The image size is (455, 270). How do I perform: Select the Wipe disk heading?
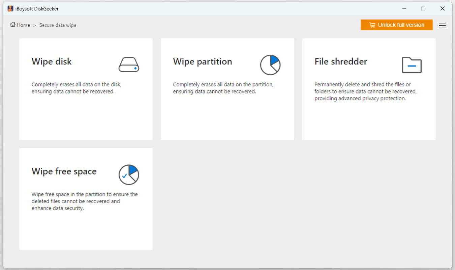52,61
